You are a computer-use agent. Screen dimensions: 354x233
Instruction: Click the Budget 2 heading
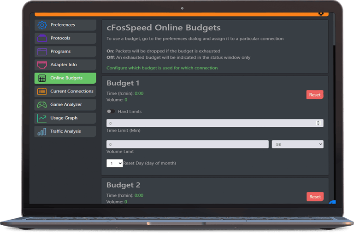click(123, 185)
